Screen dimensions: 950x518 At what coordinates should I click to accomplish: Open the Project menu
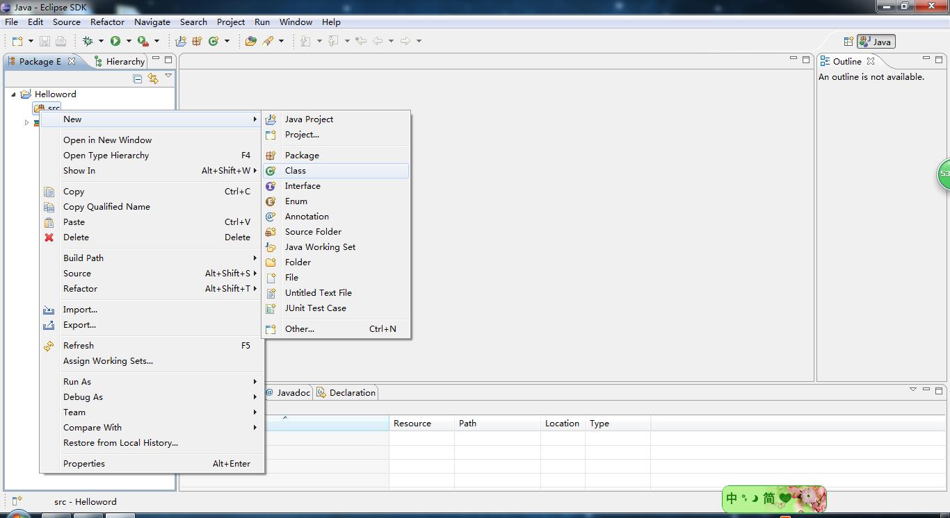click(x=231, y=22)
